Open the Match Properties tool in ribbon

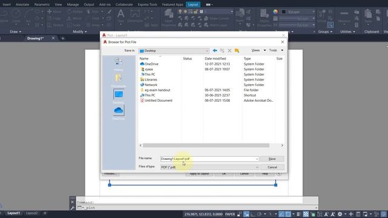pos(264,18)
